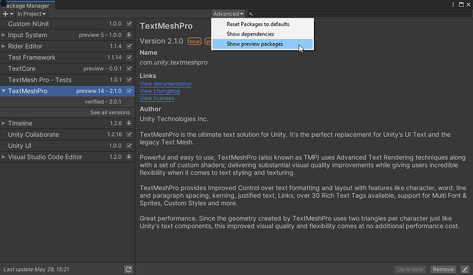Open the View documentation link
This screenshot has height=275, width=473.
click(x=165, y=84)
